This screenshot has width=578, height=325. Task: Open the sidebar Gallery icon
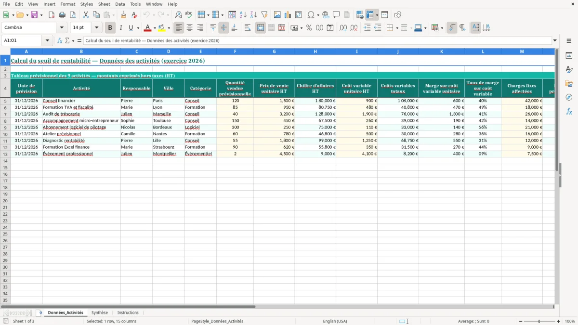[569, 83]
